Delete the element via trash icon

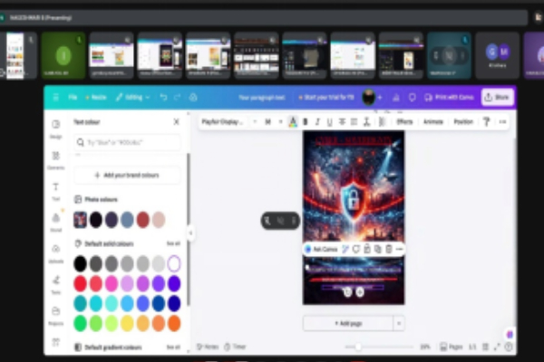(x=388, y=249)
